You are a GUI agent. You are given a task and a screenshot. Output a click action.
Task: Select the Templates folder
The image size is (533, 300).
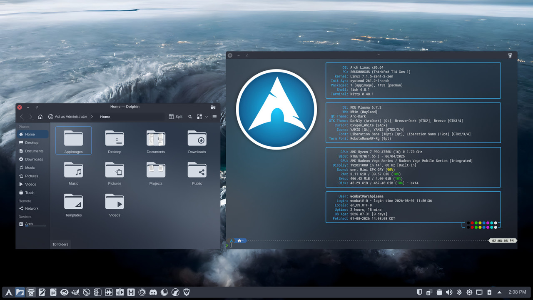[x=73, y=204]
